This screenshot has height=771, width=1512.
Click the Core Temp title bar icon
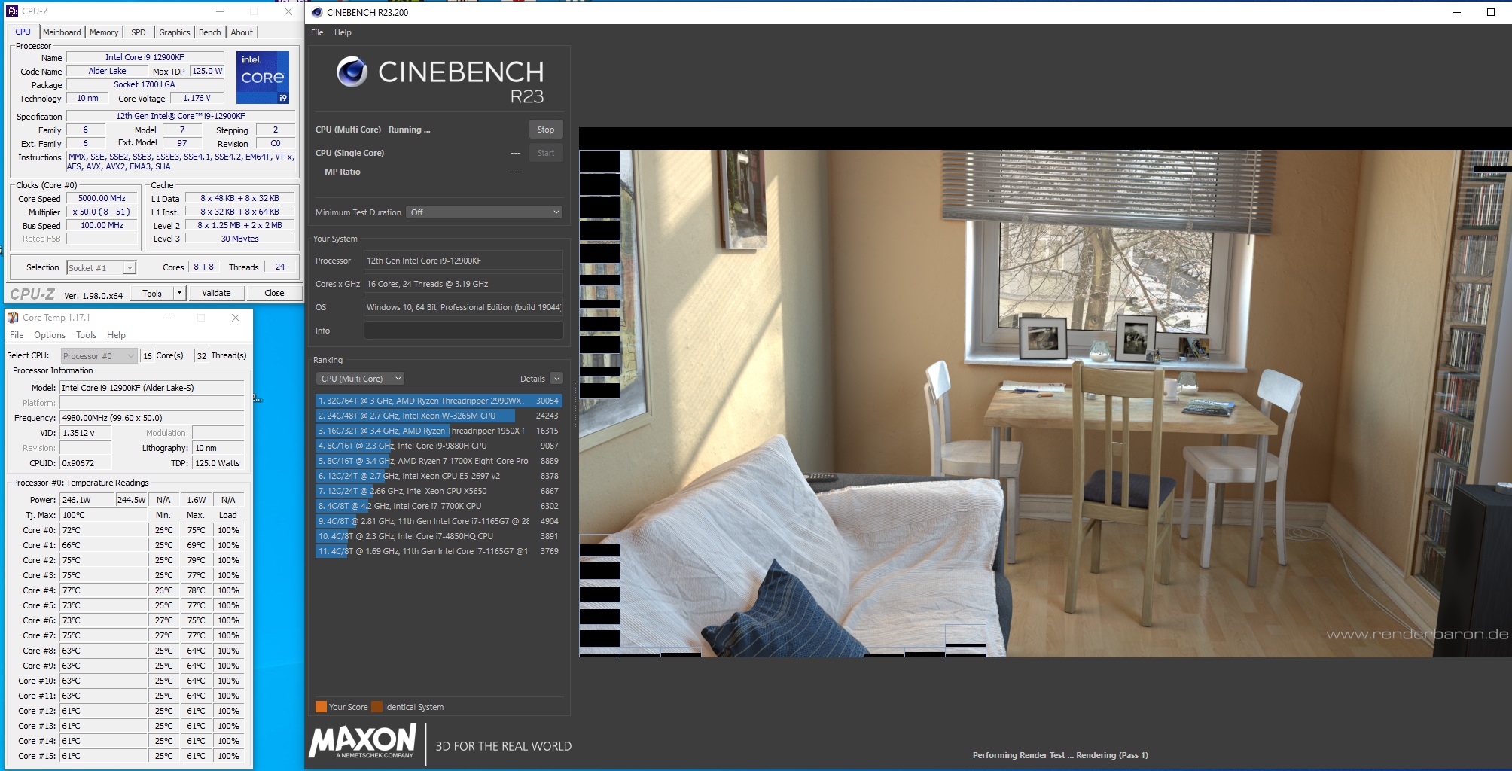[13, 318]
